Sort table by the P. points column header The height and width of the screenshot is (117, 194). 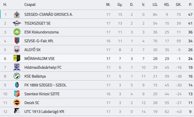click(x=190, y=5)
